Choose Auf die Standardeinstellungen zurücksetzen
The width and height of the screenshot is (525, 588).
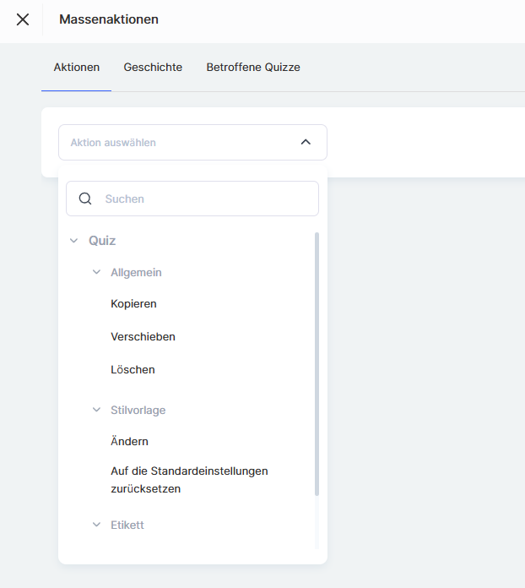[189, 480]
